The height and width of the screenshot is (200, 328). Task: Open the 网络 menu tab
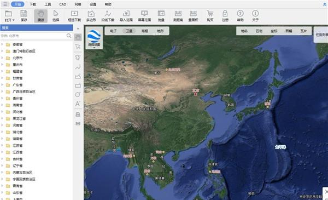pos(78,4)
